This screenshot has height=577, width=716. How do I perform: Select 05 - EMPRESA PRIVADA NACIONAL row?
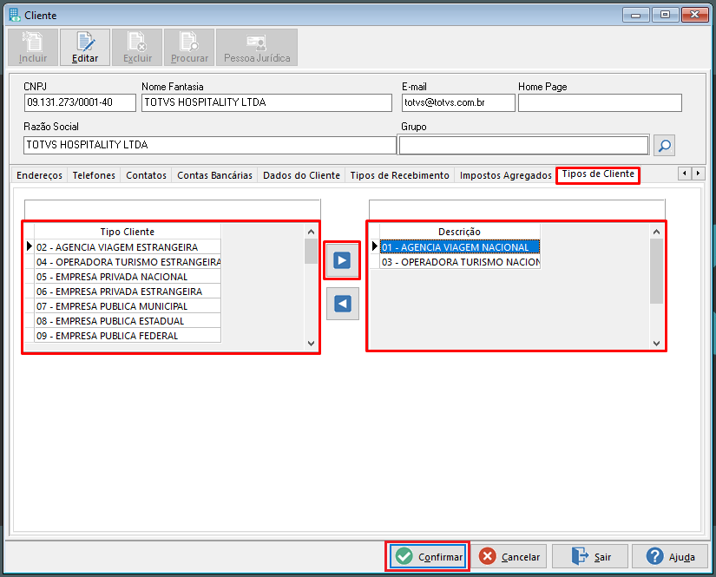pos(128,277)
